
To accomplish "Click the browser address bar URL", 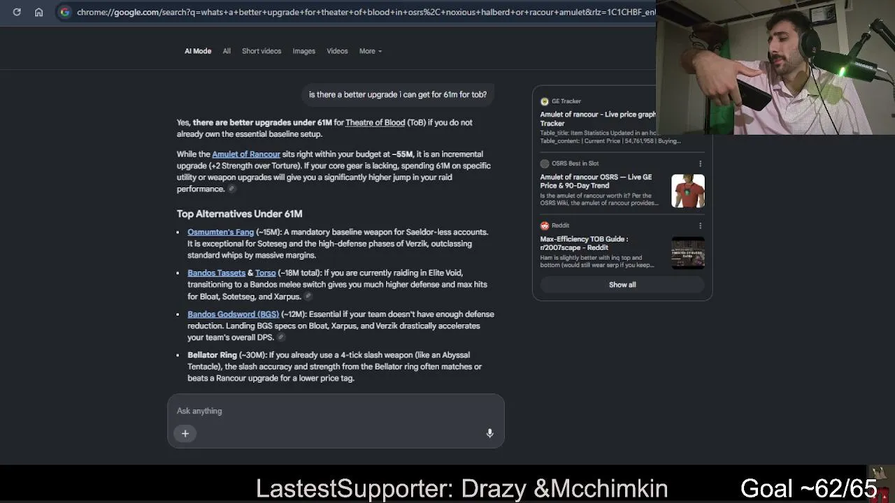I will pos(366,12).
